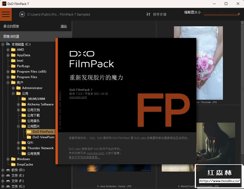Click the browse folder icon beside path
Viewport: 244px width, 189px height.
[x=22, y=15]
